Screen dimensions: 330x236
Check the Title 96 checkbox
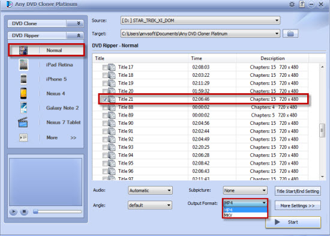(x=105, y=172)
